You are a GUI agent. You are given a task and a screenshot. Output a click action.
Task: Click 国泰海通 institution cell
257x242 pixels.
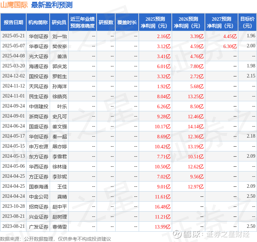(39, 187)
